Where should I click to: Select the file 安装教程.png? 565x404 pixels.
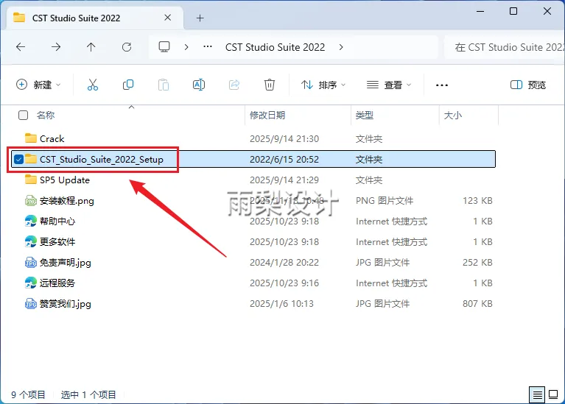(x=66, y=201)
